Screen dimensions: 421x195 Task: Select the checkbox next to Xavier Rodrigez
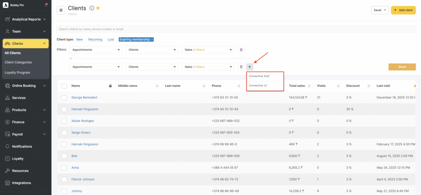(64, 121)
